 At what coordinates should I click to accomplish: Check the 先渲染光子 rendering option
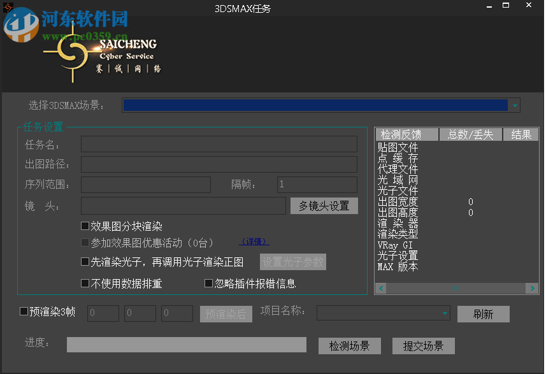point(86,261)
